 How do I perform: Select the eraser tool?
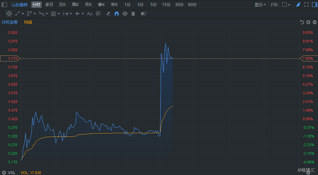point(108,14)
